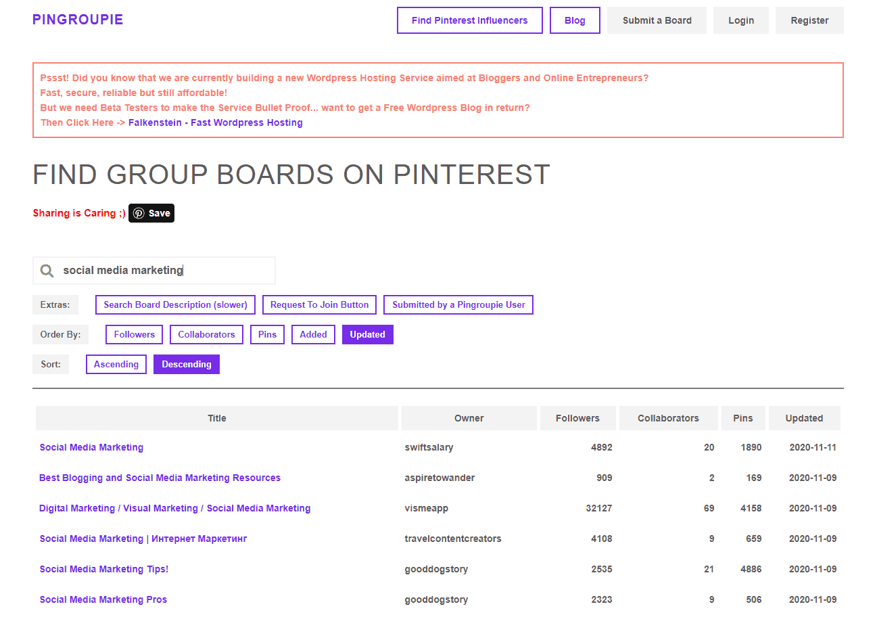Image resolution: width=877 pixels, height=617 pixels.
Task: Open Find Pinterest Influencers page
Action: [x=469, y=20]
